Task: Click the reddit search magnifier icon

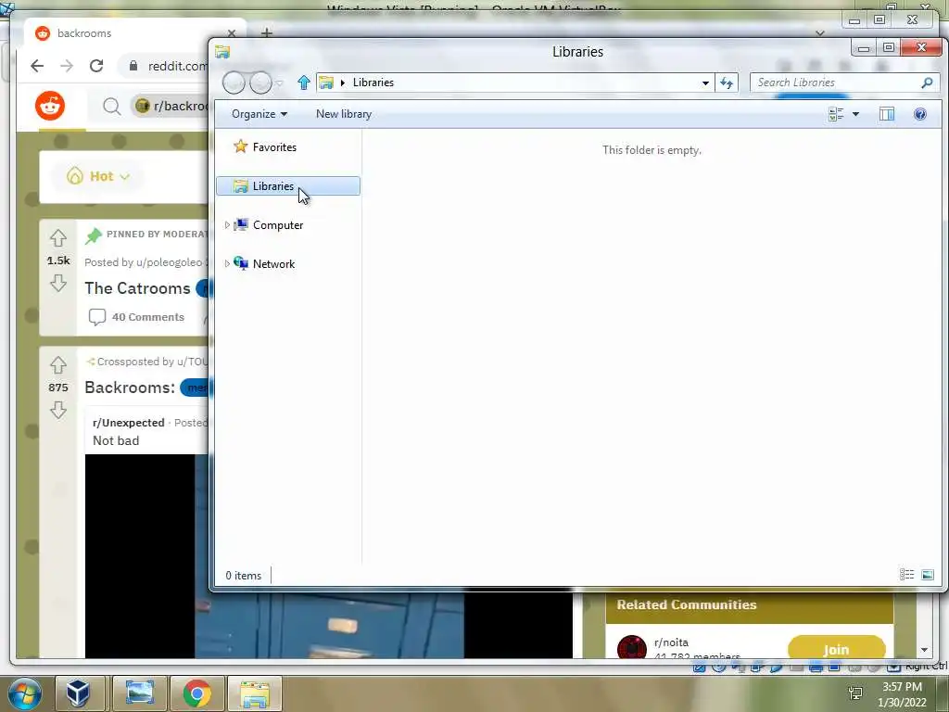Action: (111, 107)
